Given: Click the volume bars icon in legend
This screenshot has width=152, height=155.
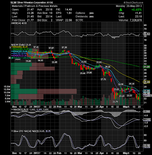Looking at the screenshot, I should pyautogui.click(x=12, y=58).
